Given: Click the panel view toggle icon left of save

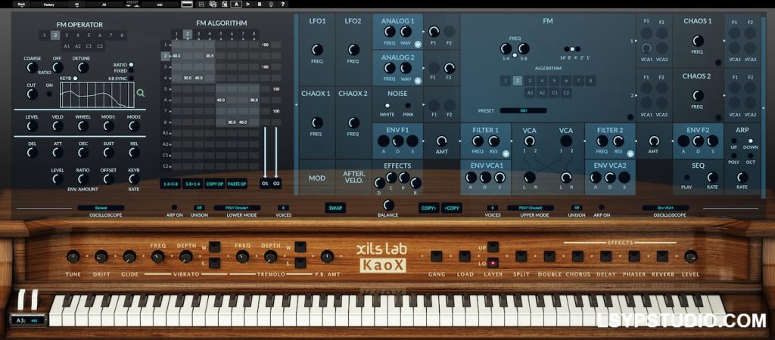Looking at the screenshot, I should click(188, 4).
